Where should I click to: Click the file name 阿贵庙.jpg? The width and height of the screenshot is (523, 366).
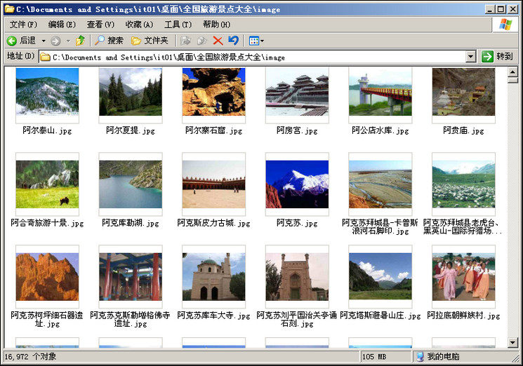[x=463, y=130]
